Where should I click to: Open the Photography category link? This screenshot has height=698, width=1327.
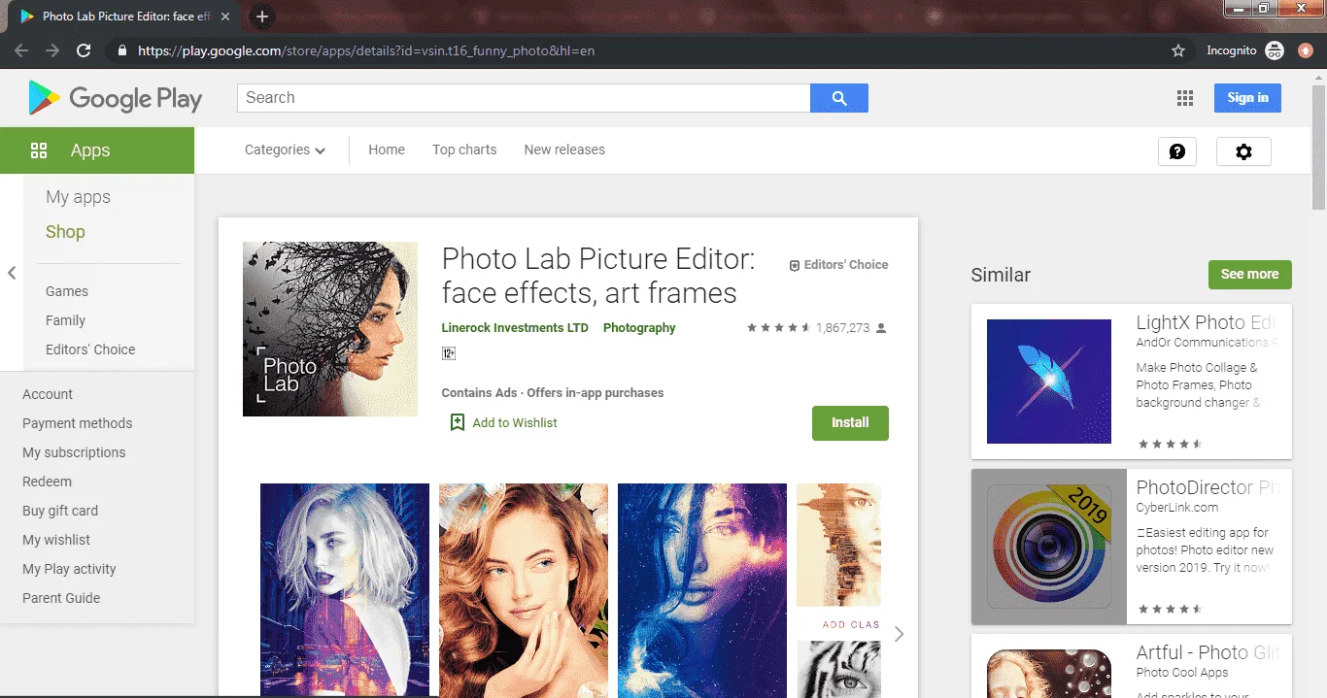(x=639, y=328)
